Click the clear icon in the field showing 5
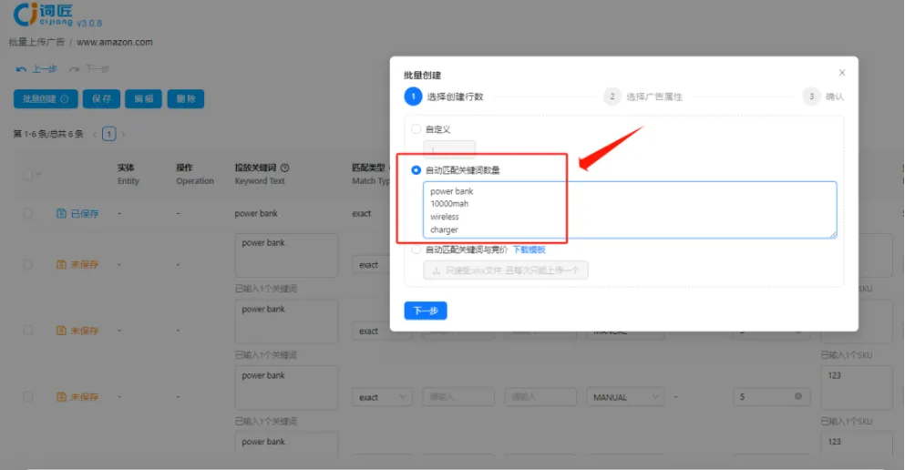905x470 pixels. (x=798, y=397)
